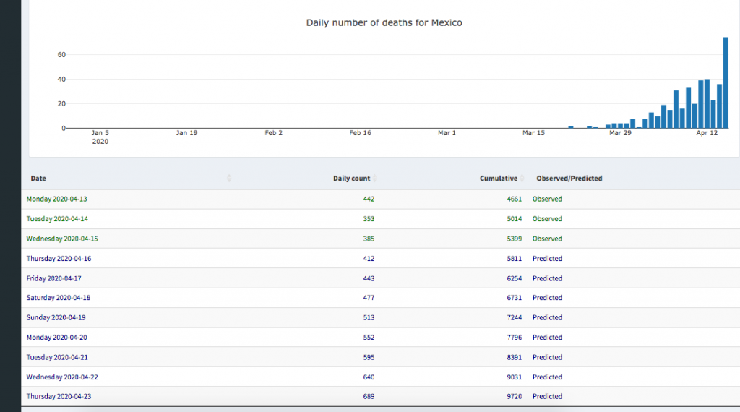Screen dimensions: 740x412
Task: Click sort arrows next to Daily count
Action: coord(374,179)
